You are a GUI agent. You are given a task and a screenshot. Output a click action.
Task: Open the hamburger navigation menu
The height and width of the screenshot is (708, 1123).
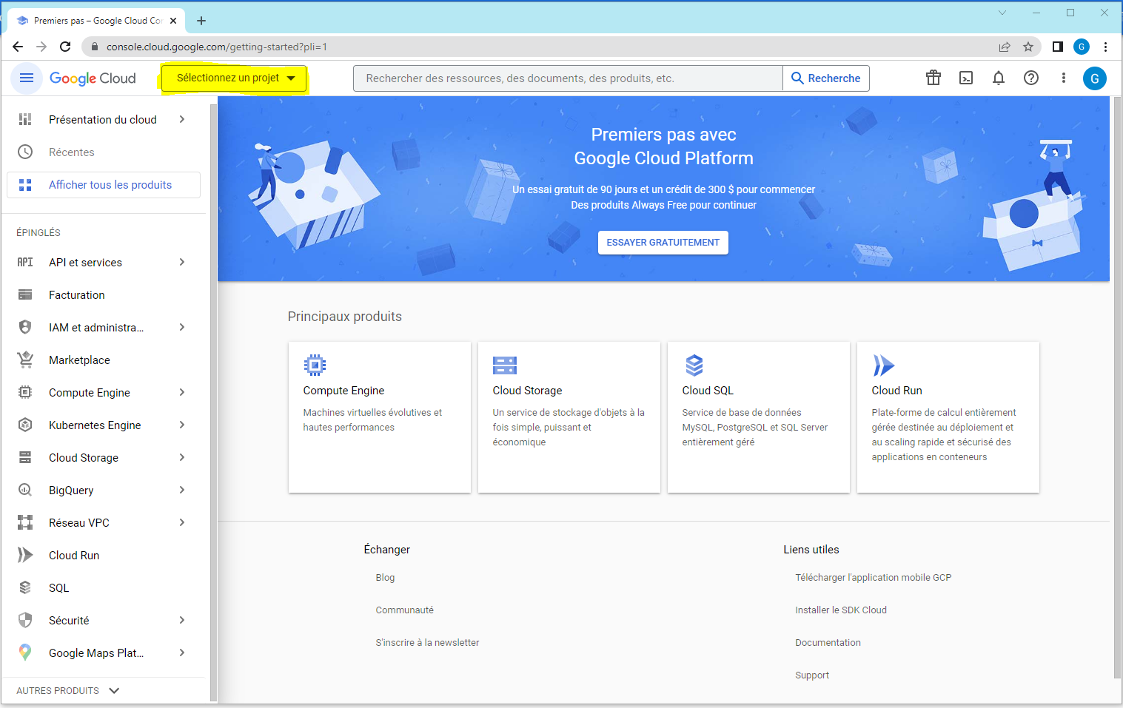tap(27, 78)
